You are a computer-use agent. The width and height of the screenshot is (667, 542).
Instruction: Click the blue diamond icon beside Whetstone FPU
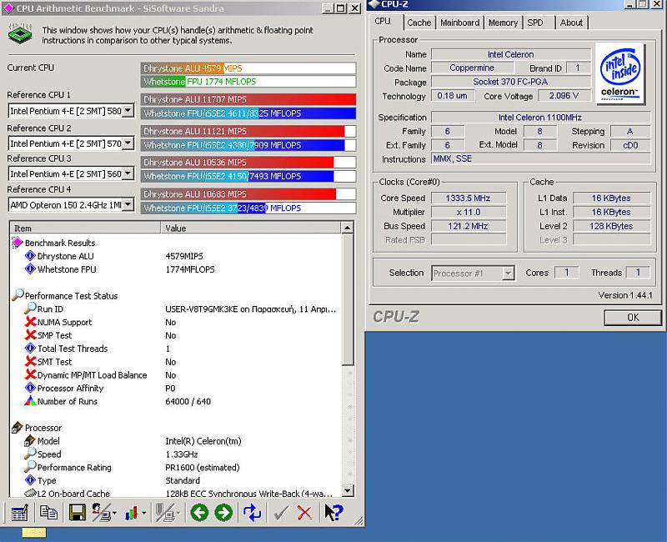30,268
